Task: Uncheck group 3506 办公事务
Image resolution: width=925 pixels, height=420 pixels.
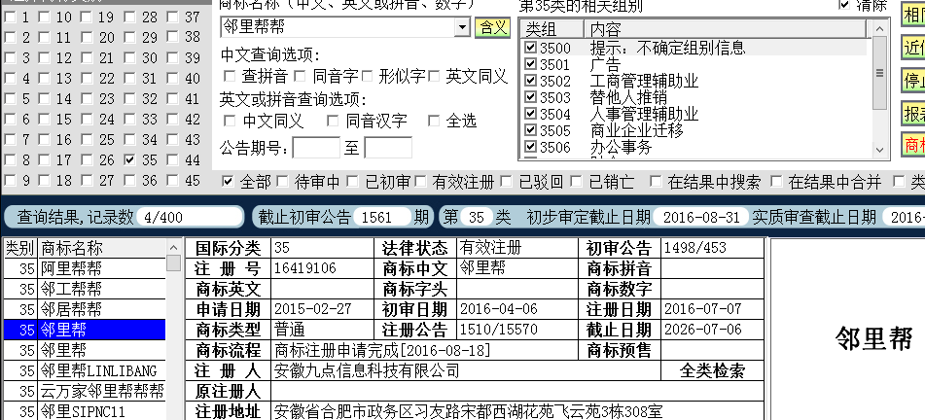Action: (x=530, y=146)
